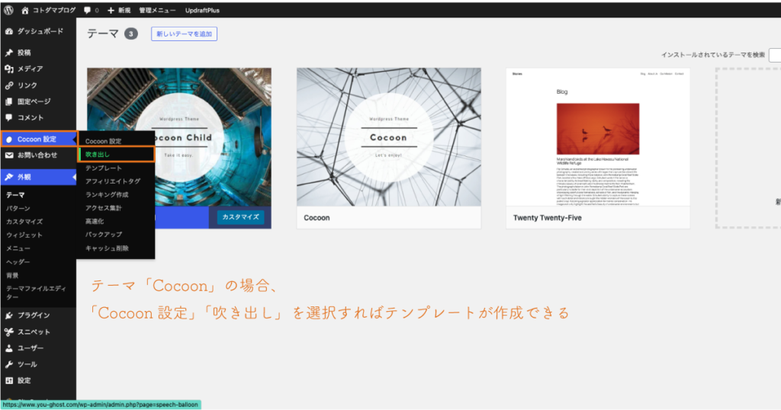The height and width of the screenshot is (410, 781).
Task: Click the 新しいテーマを追加 button
Action: [x=184, y=34]
